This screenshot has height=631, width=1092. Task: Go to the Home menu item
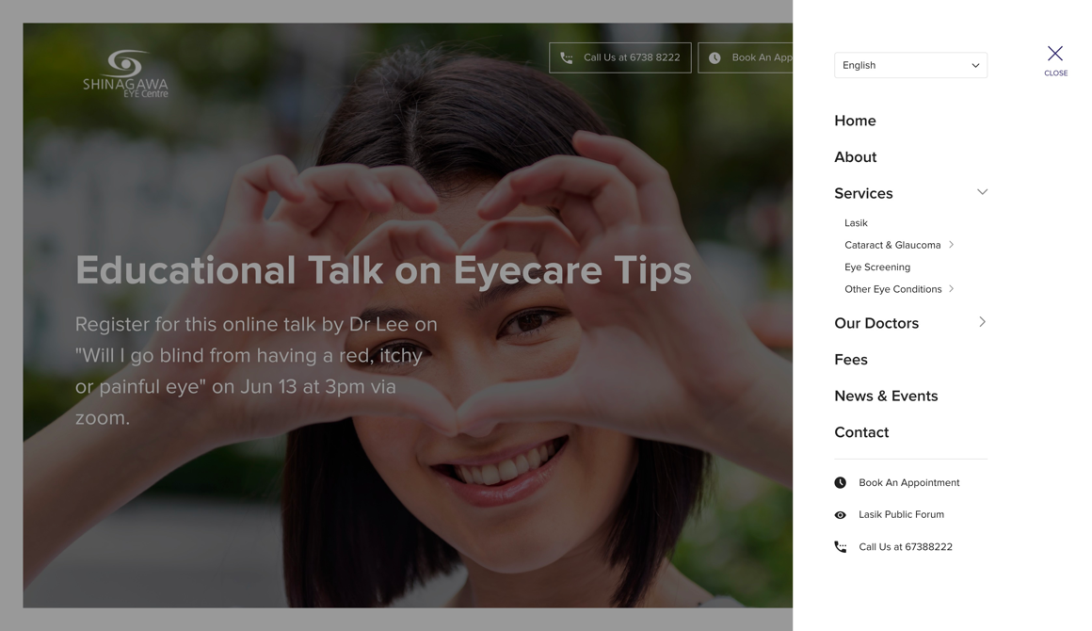(x=855, y=121)
